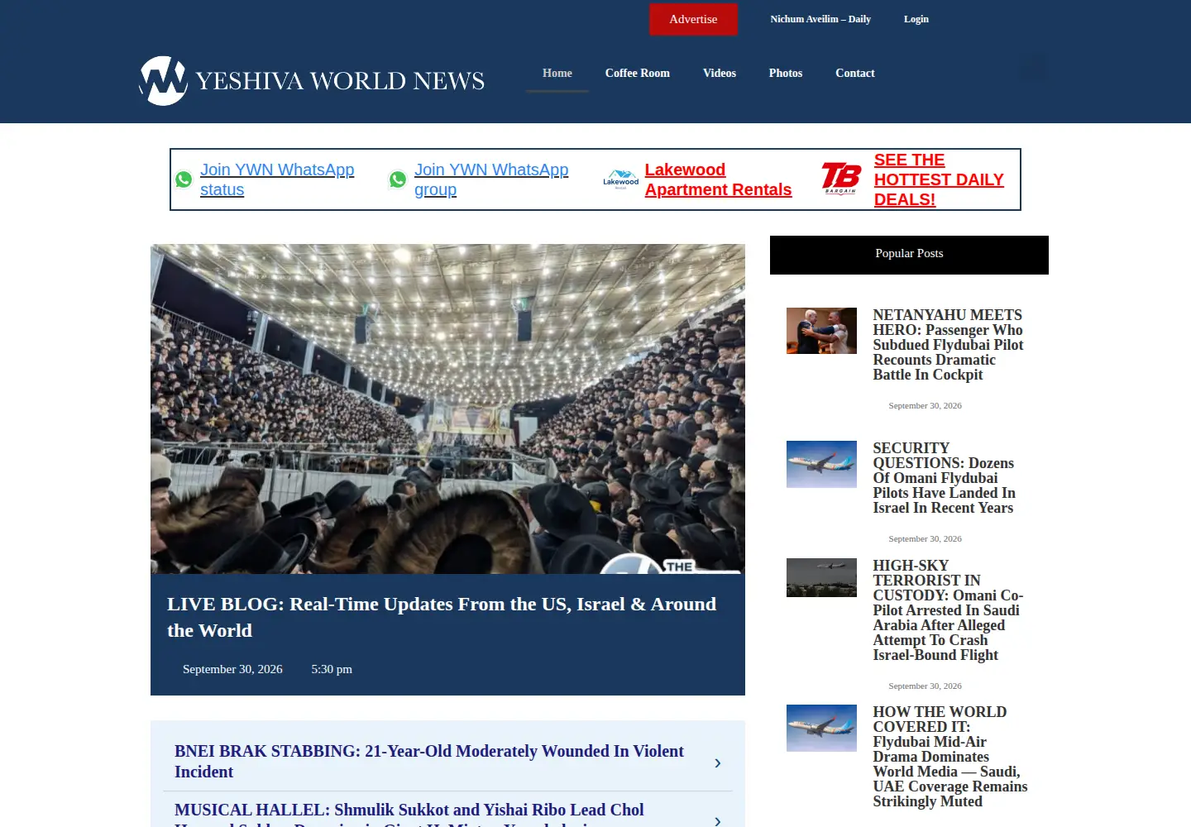Read 'How The World Covered It' post
This screenshot has width=1191, height=827.
(950, 757)
